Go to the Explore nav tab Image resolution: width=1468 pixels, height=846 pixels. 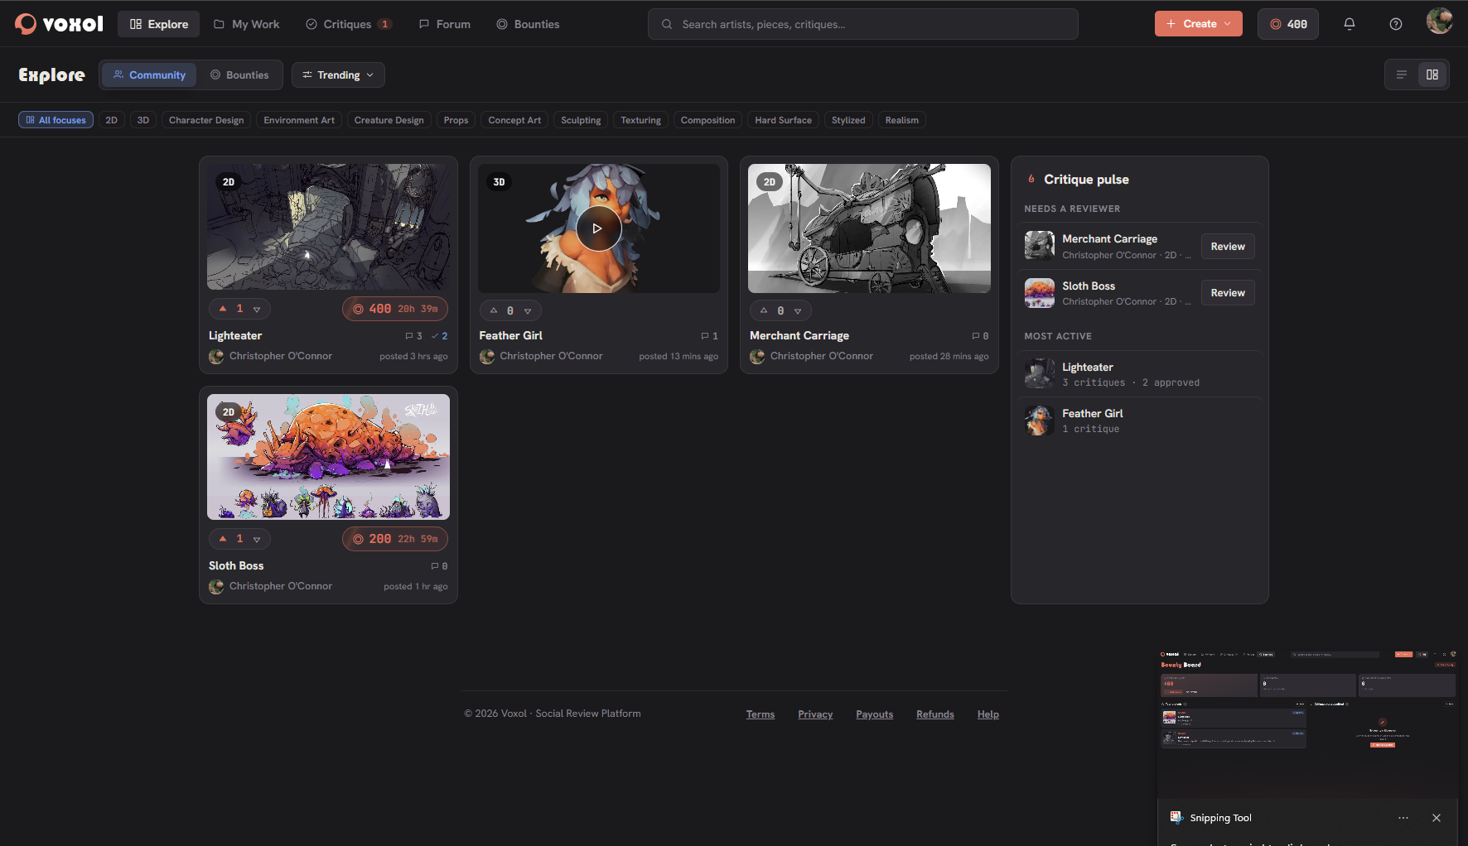159,24
